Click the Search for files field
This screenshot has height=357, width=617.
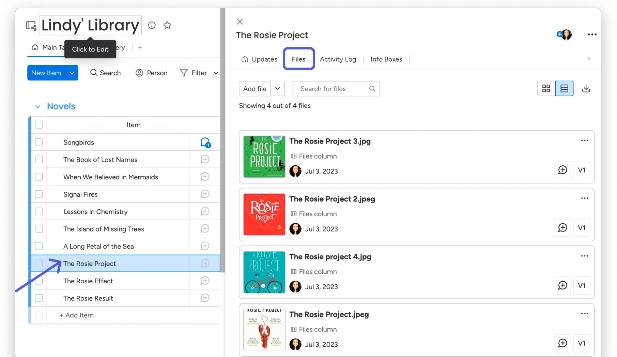click(x=336, y=89)
